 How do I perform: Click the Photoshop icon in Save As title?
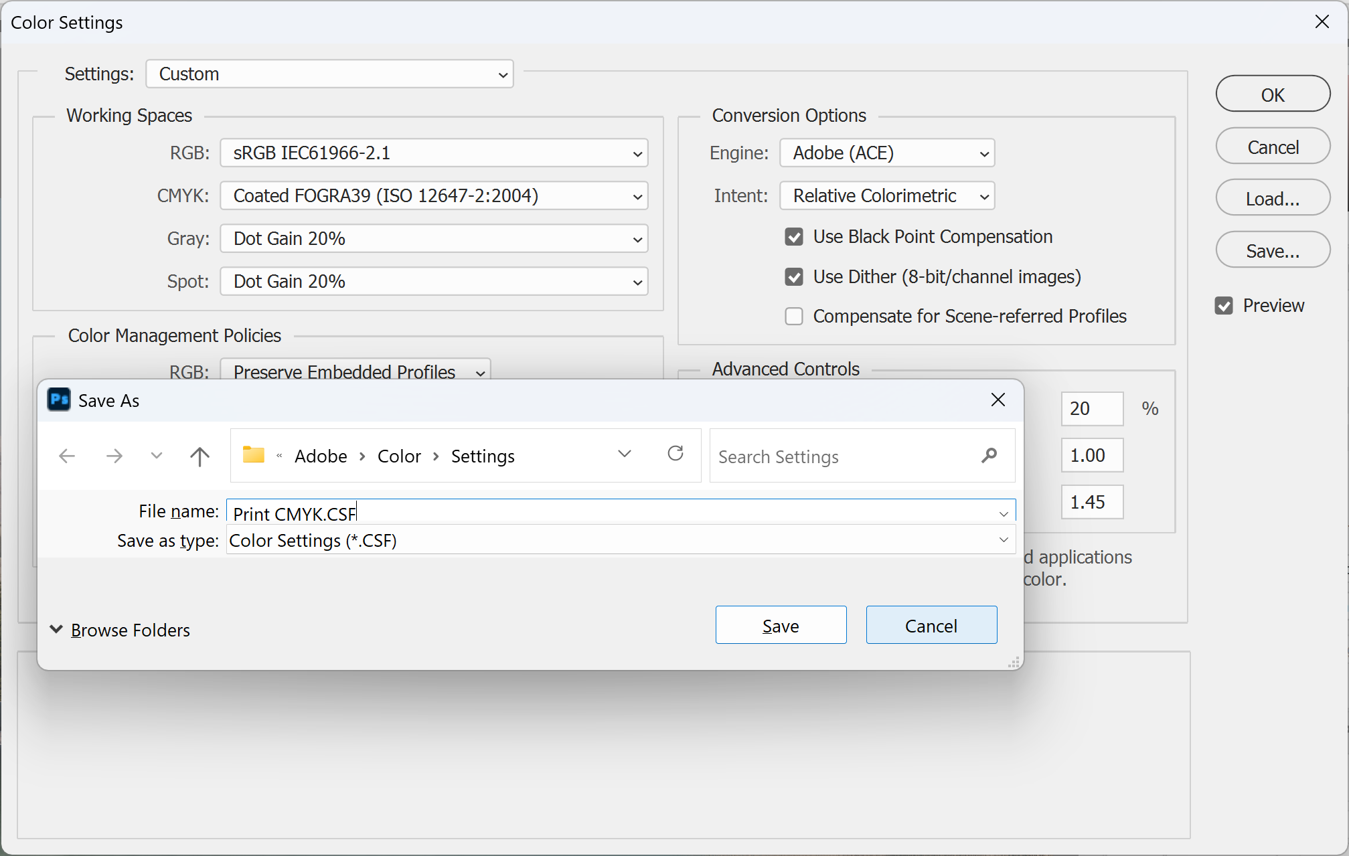point(59,400)
